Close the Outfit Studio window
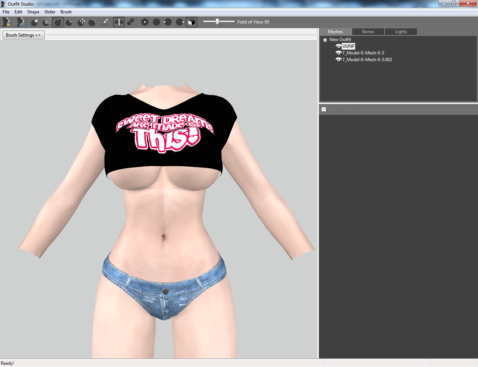 click(x=468, y=3)
